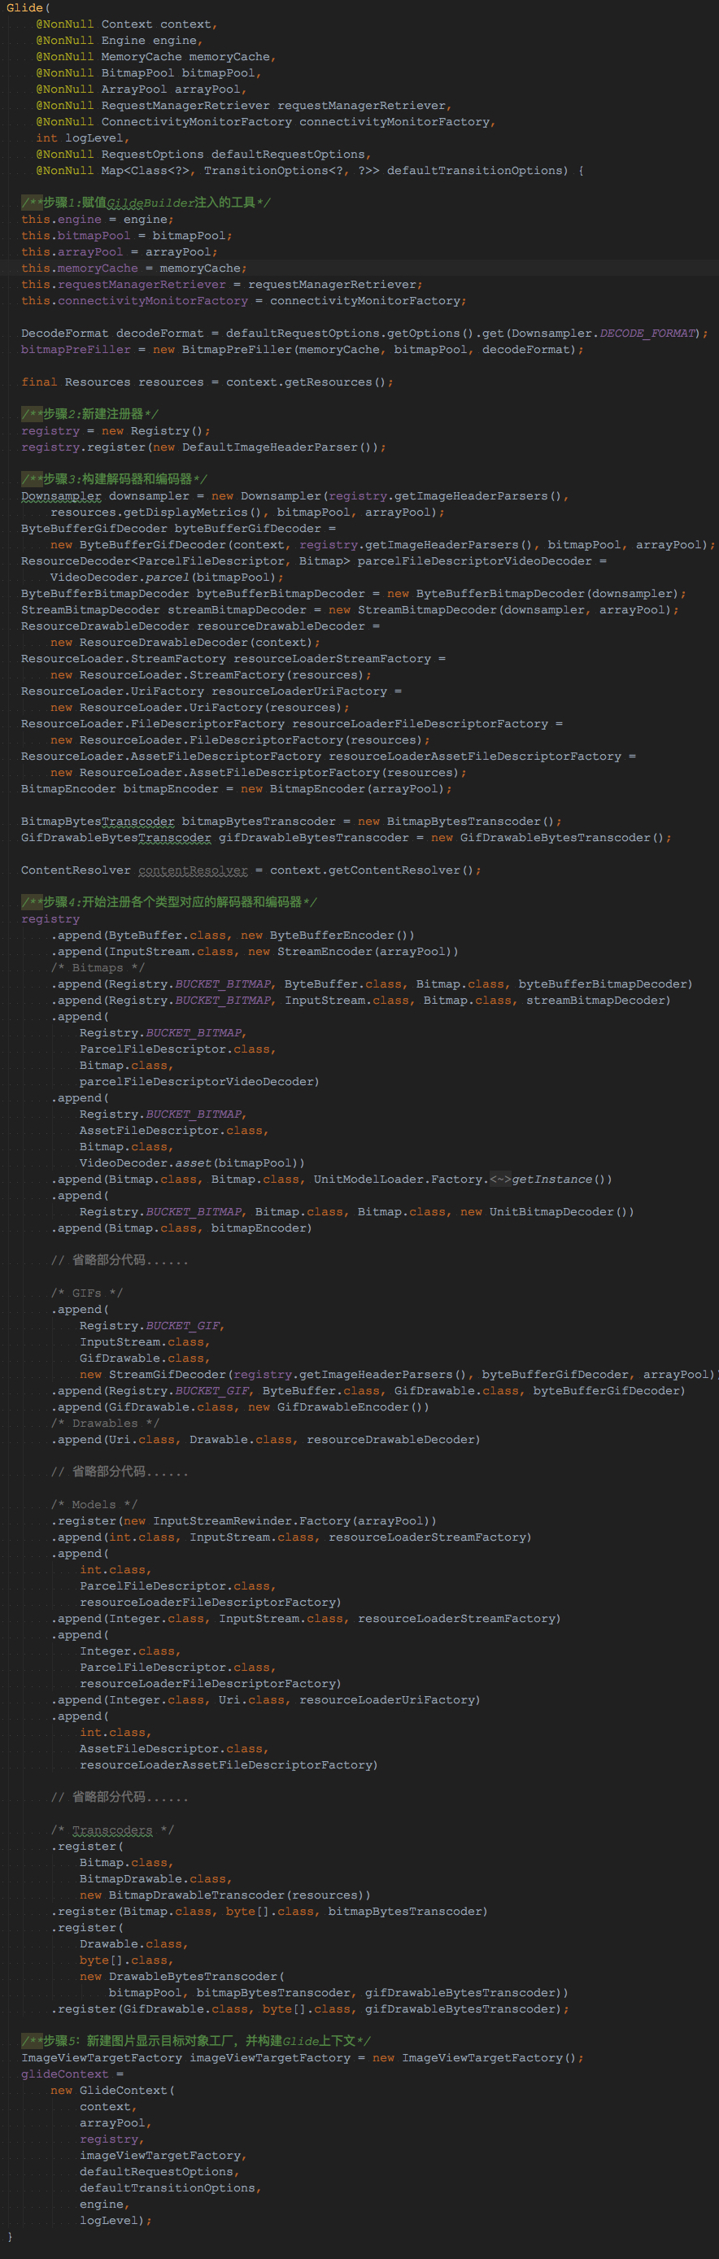Click 'new ByteBufferEncoder()' append line
The image size is (719, 2259).
(x=233, y=935)
